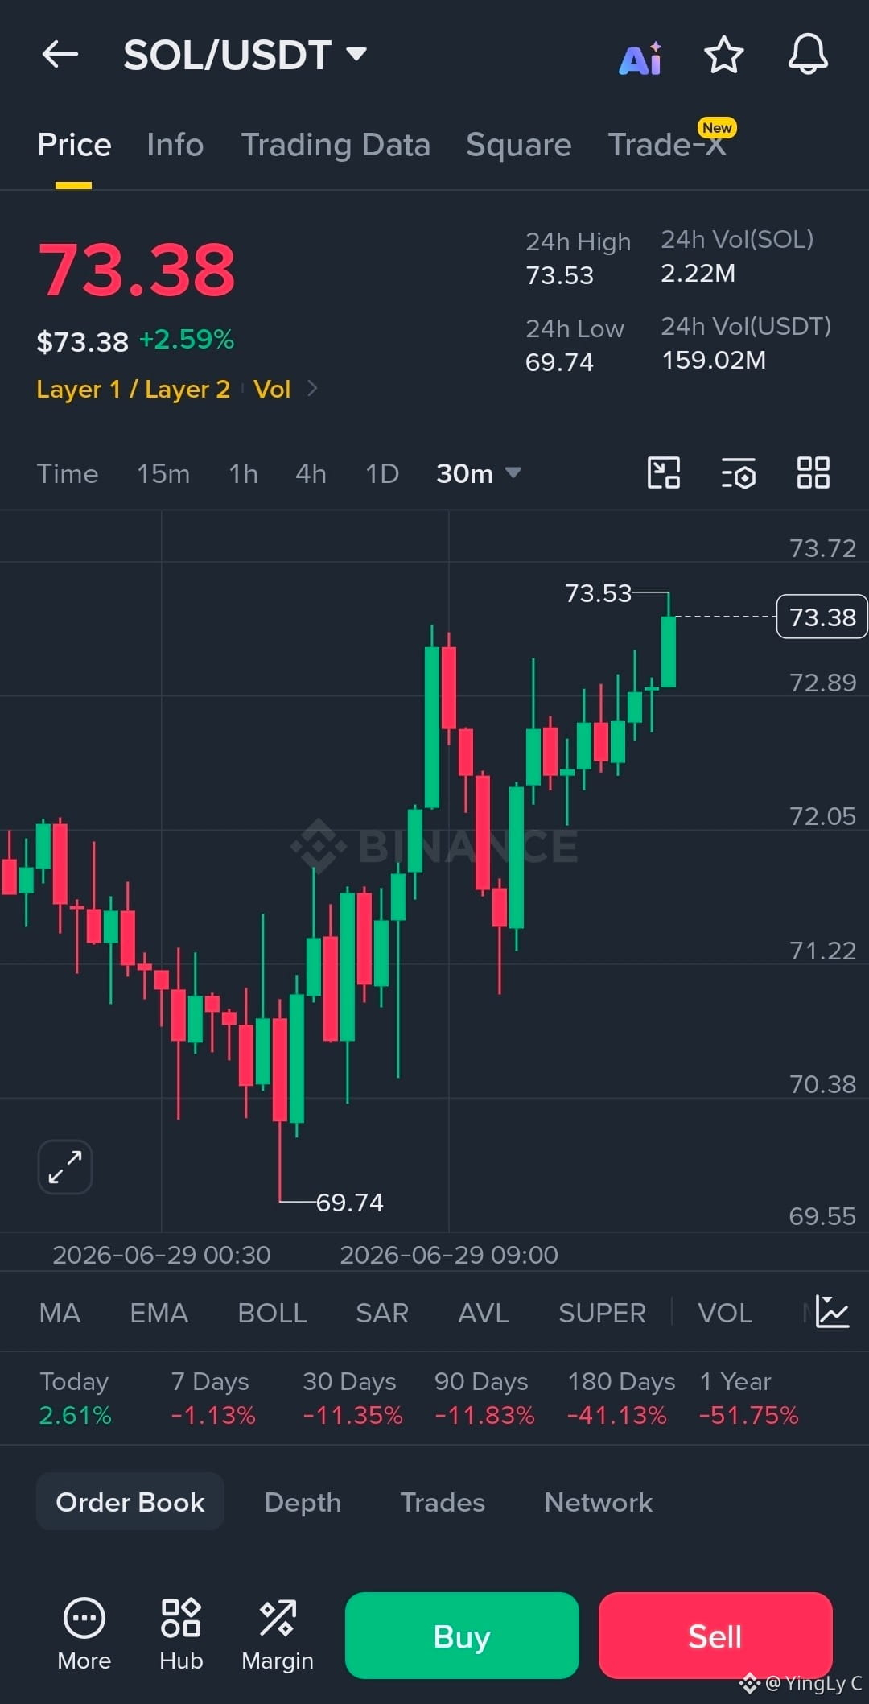This screenshot has height=1704, width=869.
Task: Select the 4h interval
Action: pyautogui.click(x=311, y=473)
